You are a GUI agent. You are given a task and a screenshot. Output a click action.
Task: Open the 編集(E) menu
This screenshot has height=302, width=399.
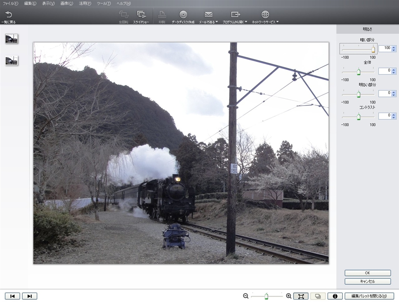coord(30,3)
